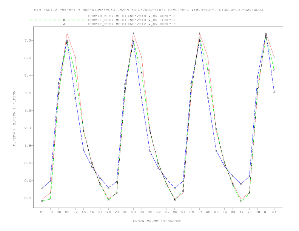The image size is (299, 231).
Task: Click the x-axis hour label 48
Action: click(x=175, y=212)
